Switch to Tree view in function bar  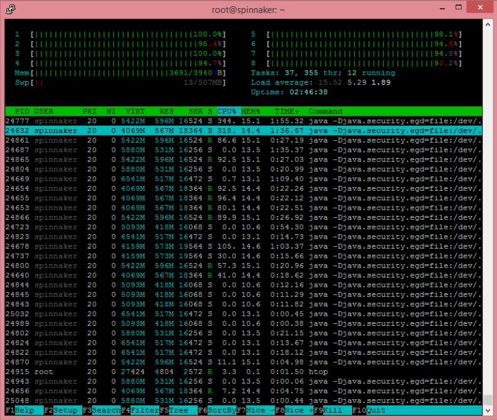179,410
